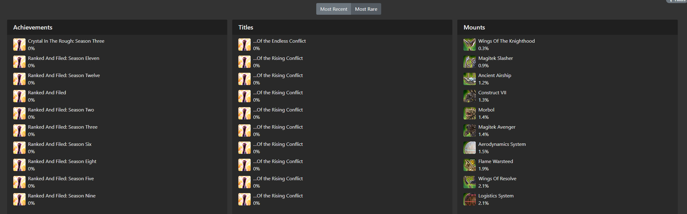Click the 0.3% rarity under Wings Of The Knighthood
The height and width of the screenshot is (214, 687).
point(483,49)
